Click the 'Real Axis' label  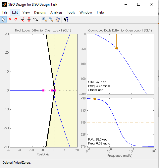[x=43, y=154]
